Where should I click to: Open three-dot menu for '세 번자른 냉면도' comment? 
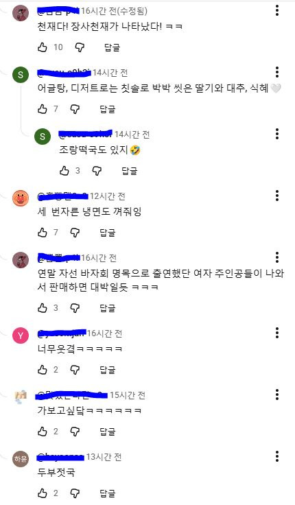tap(277, 196)
